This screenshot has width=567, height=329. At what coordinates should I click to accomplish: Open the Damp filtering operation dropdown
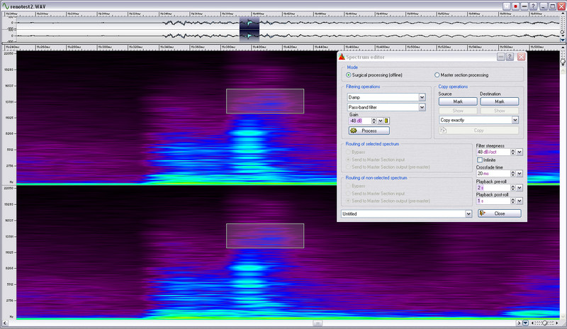[386, 97]
